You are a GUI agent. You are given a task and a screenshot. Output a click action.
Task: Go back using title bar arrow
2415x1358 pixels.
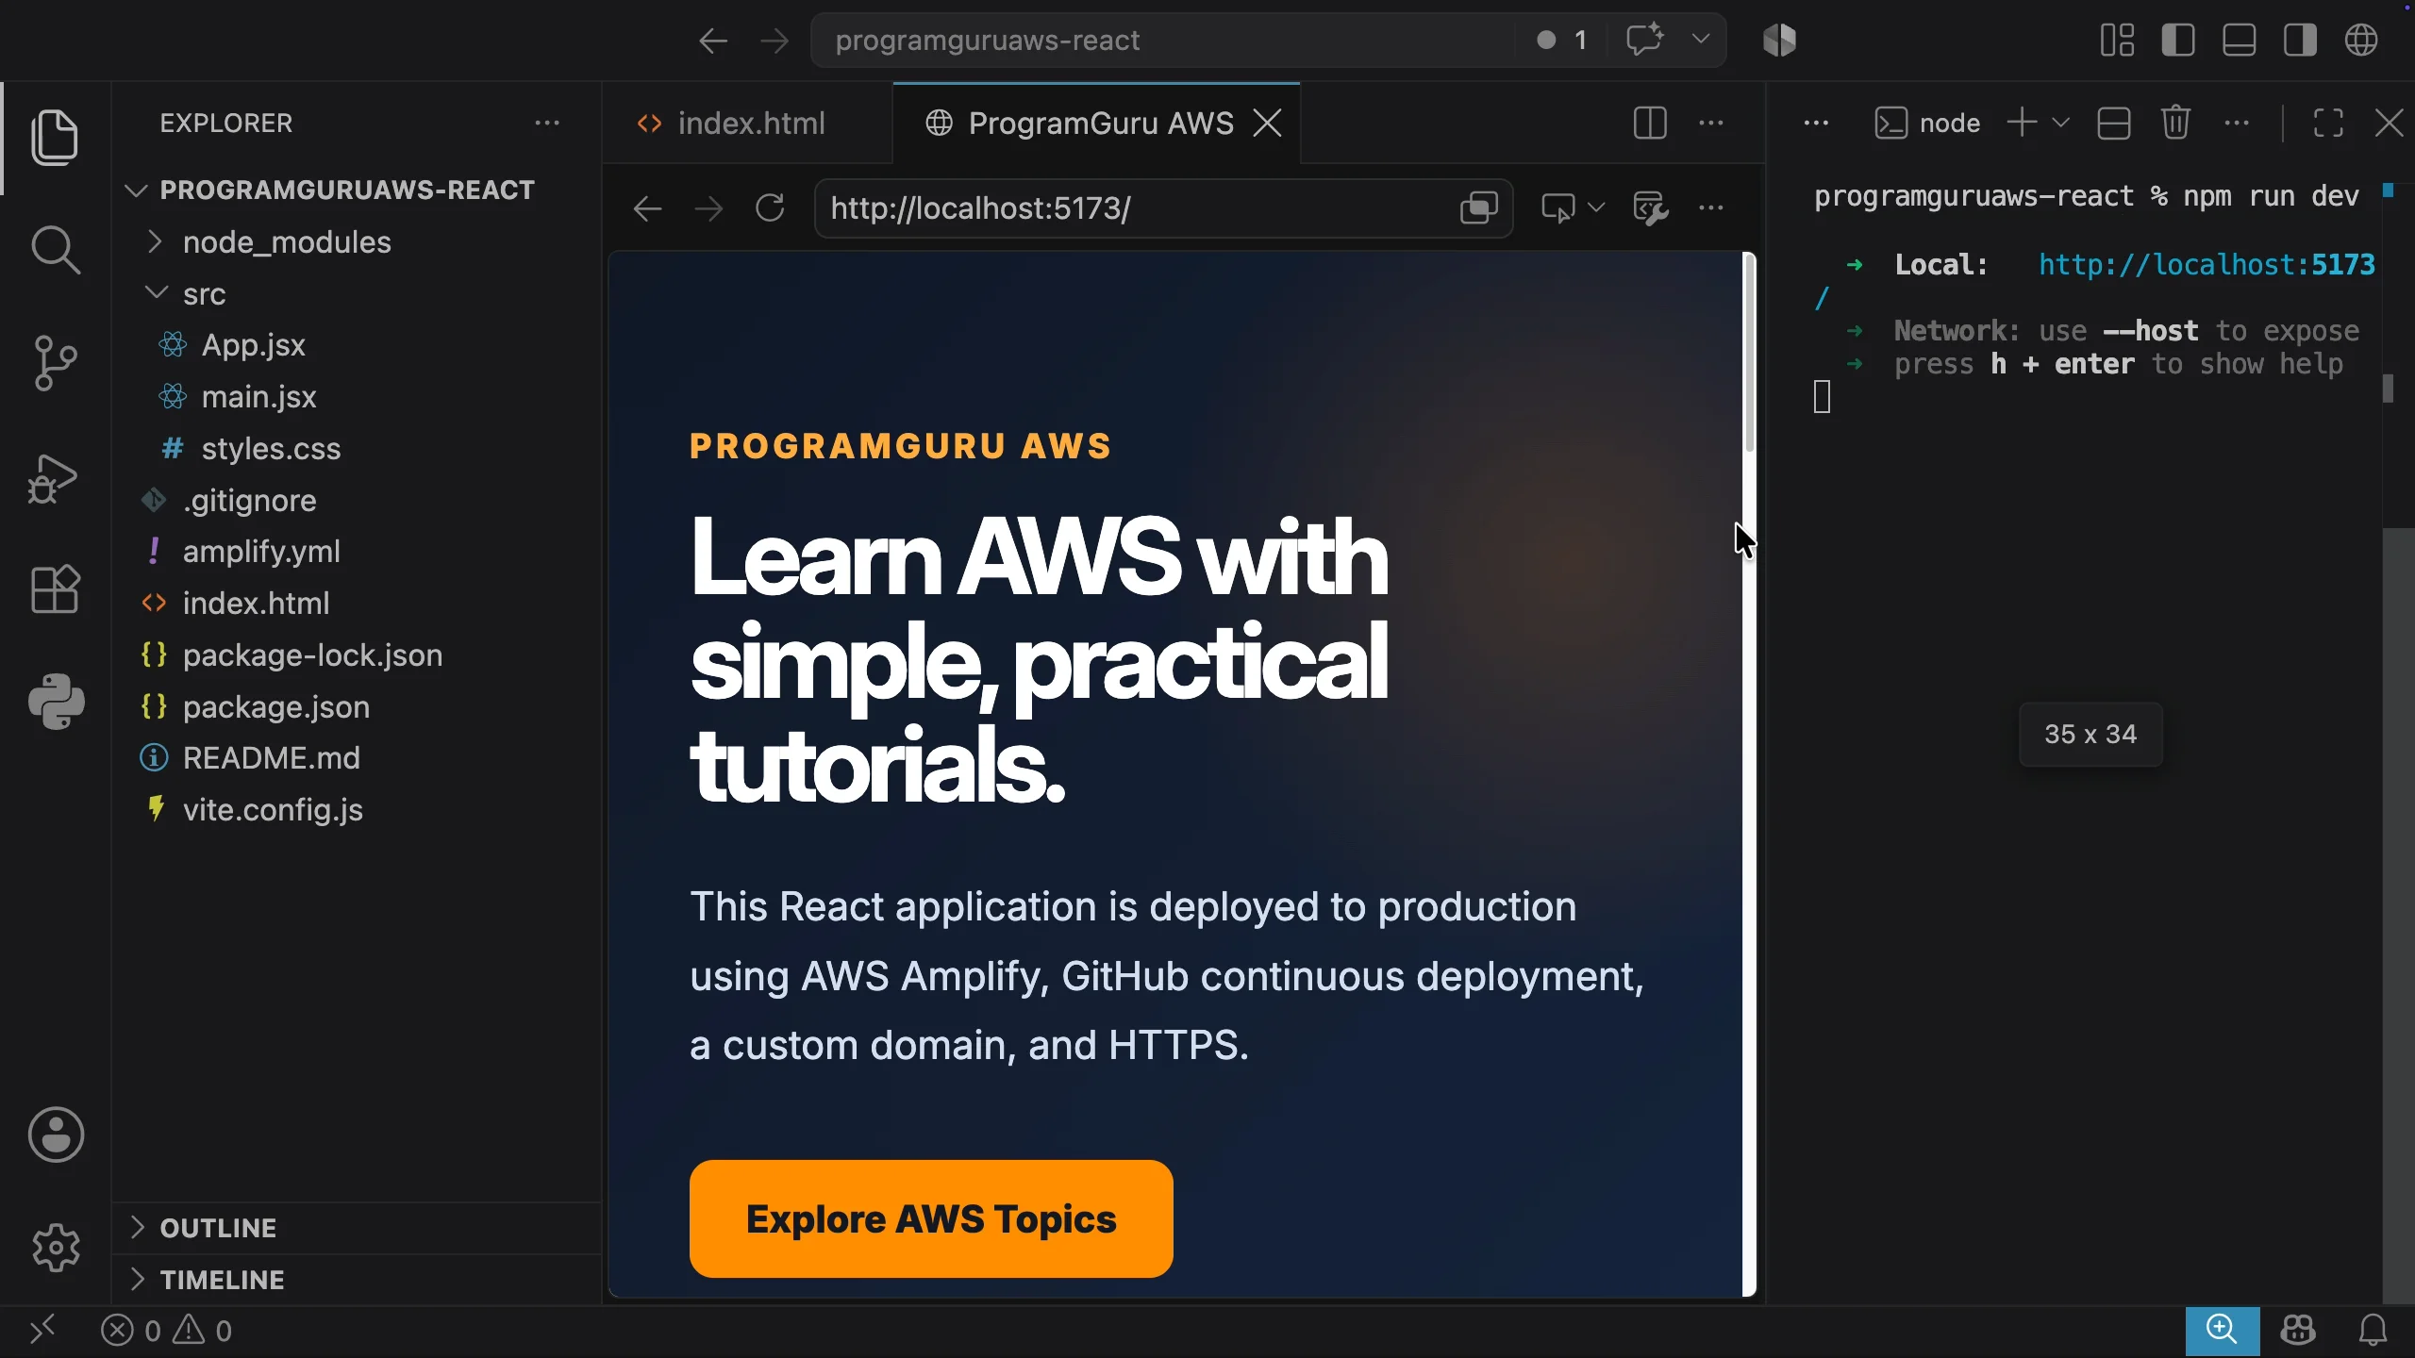(713, 41)
